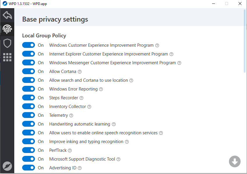Open the grid Apps section
247x174 pixels.
(7, 57)
